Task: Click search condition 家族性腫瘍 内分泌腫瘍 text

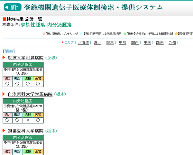Action: point(46,25)
